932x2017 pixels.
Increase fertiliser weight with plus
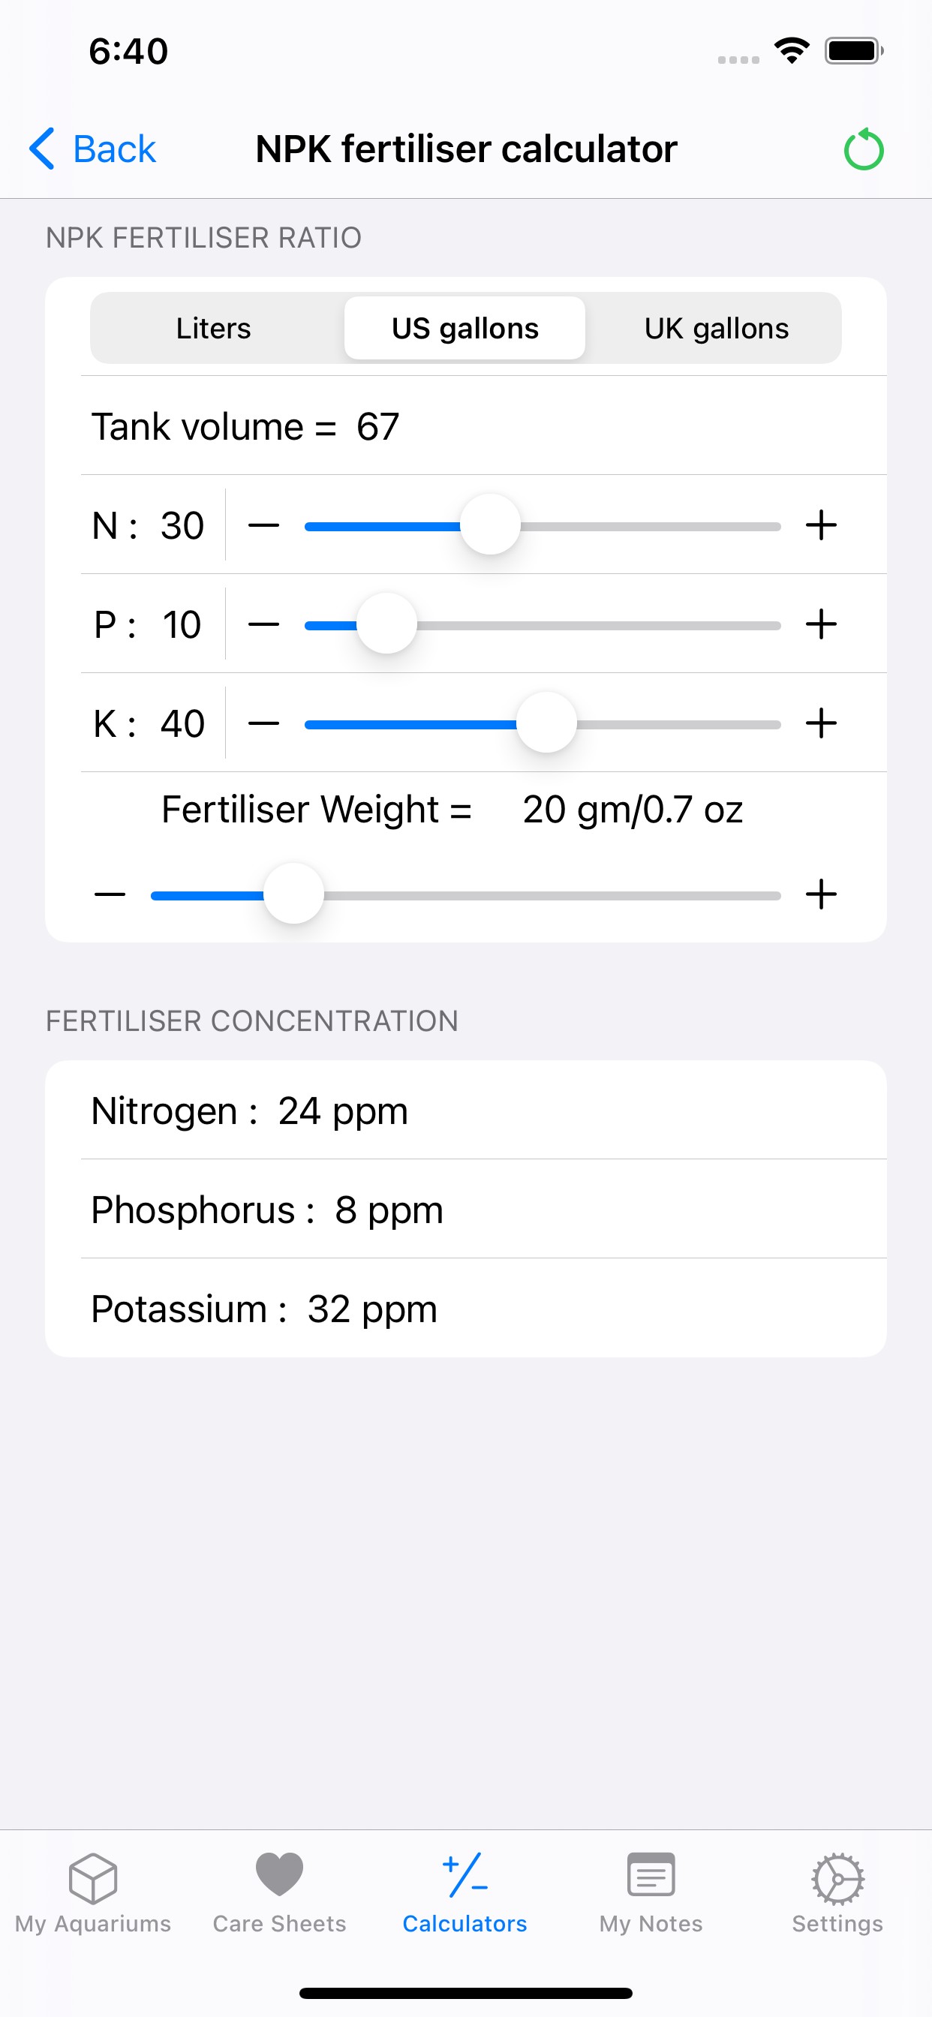click(x=821, y=894)
